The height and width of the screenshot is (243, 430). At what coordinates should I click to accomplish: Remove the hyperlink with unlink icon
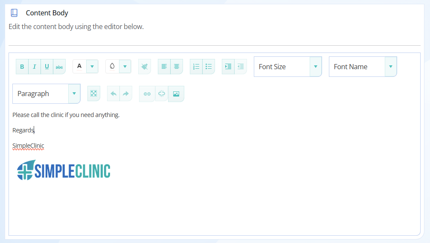(x=162, y=94)
